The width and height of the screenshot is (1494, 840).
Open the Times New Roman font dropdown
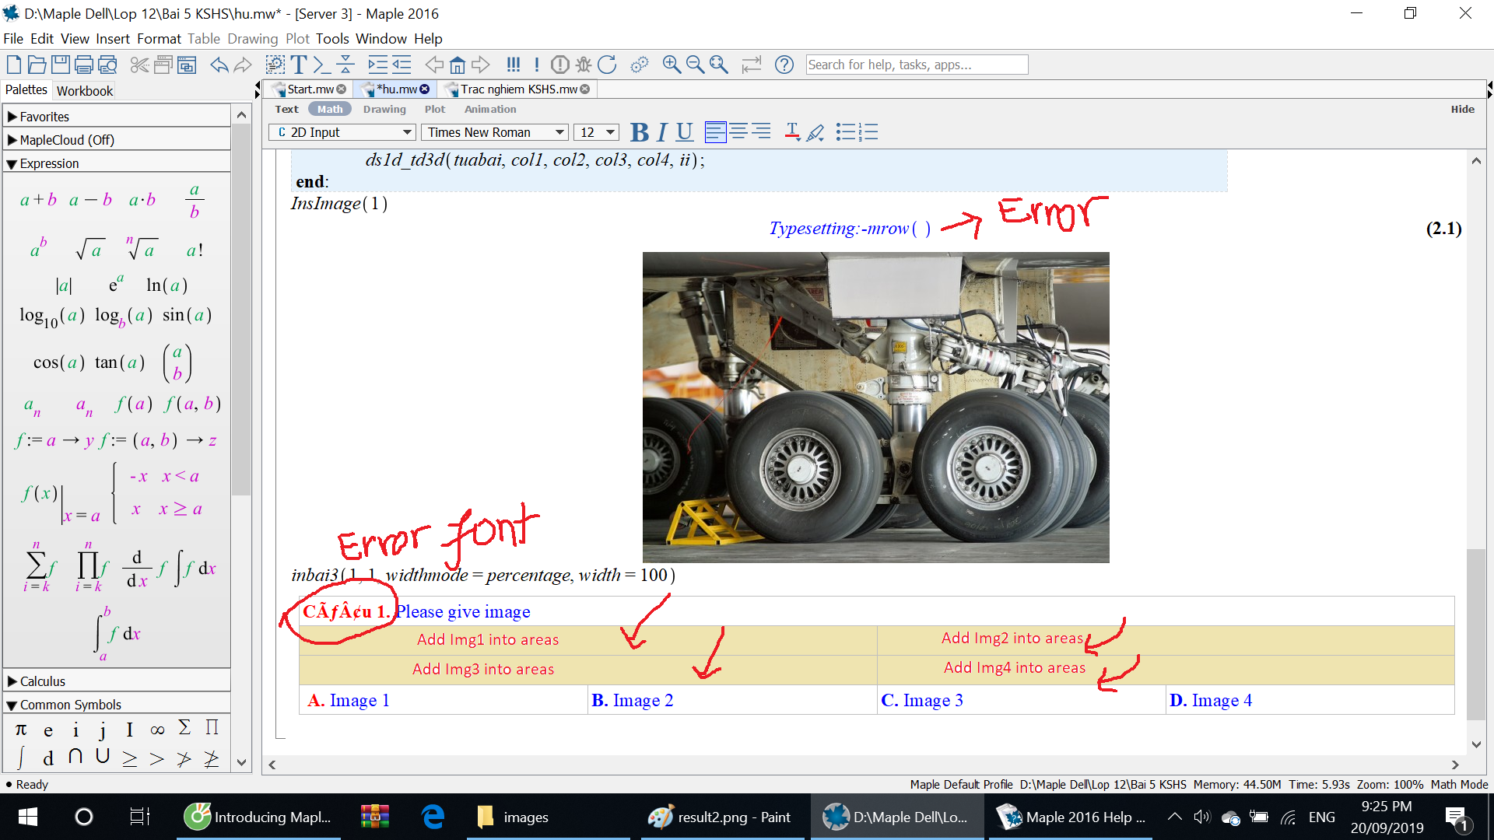tap(494, 132)
